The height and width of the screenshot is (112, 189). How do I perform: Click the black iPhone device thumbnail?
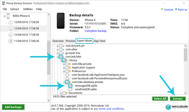61,21
